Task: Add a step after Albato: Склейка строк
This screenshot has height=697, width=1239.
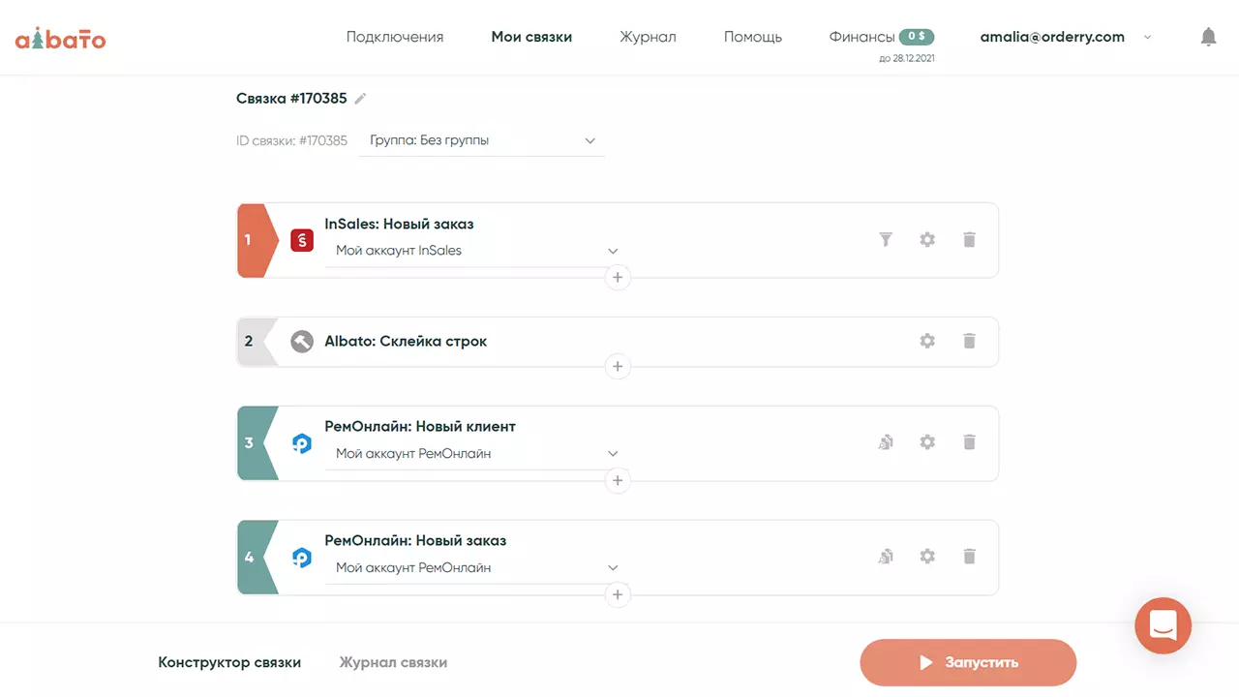Action: [618, 367]
